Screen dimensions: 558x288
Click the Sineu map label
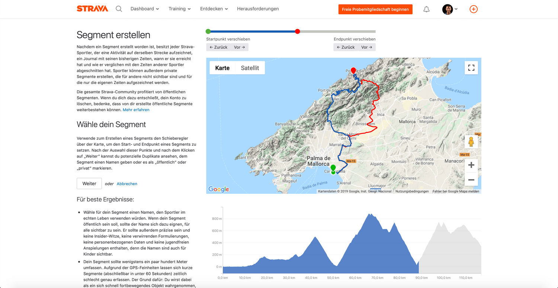point(405,138)
